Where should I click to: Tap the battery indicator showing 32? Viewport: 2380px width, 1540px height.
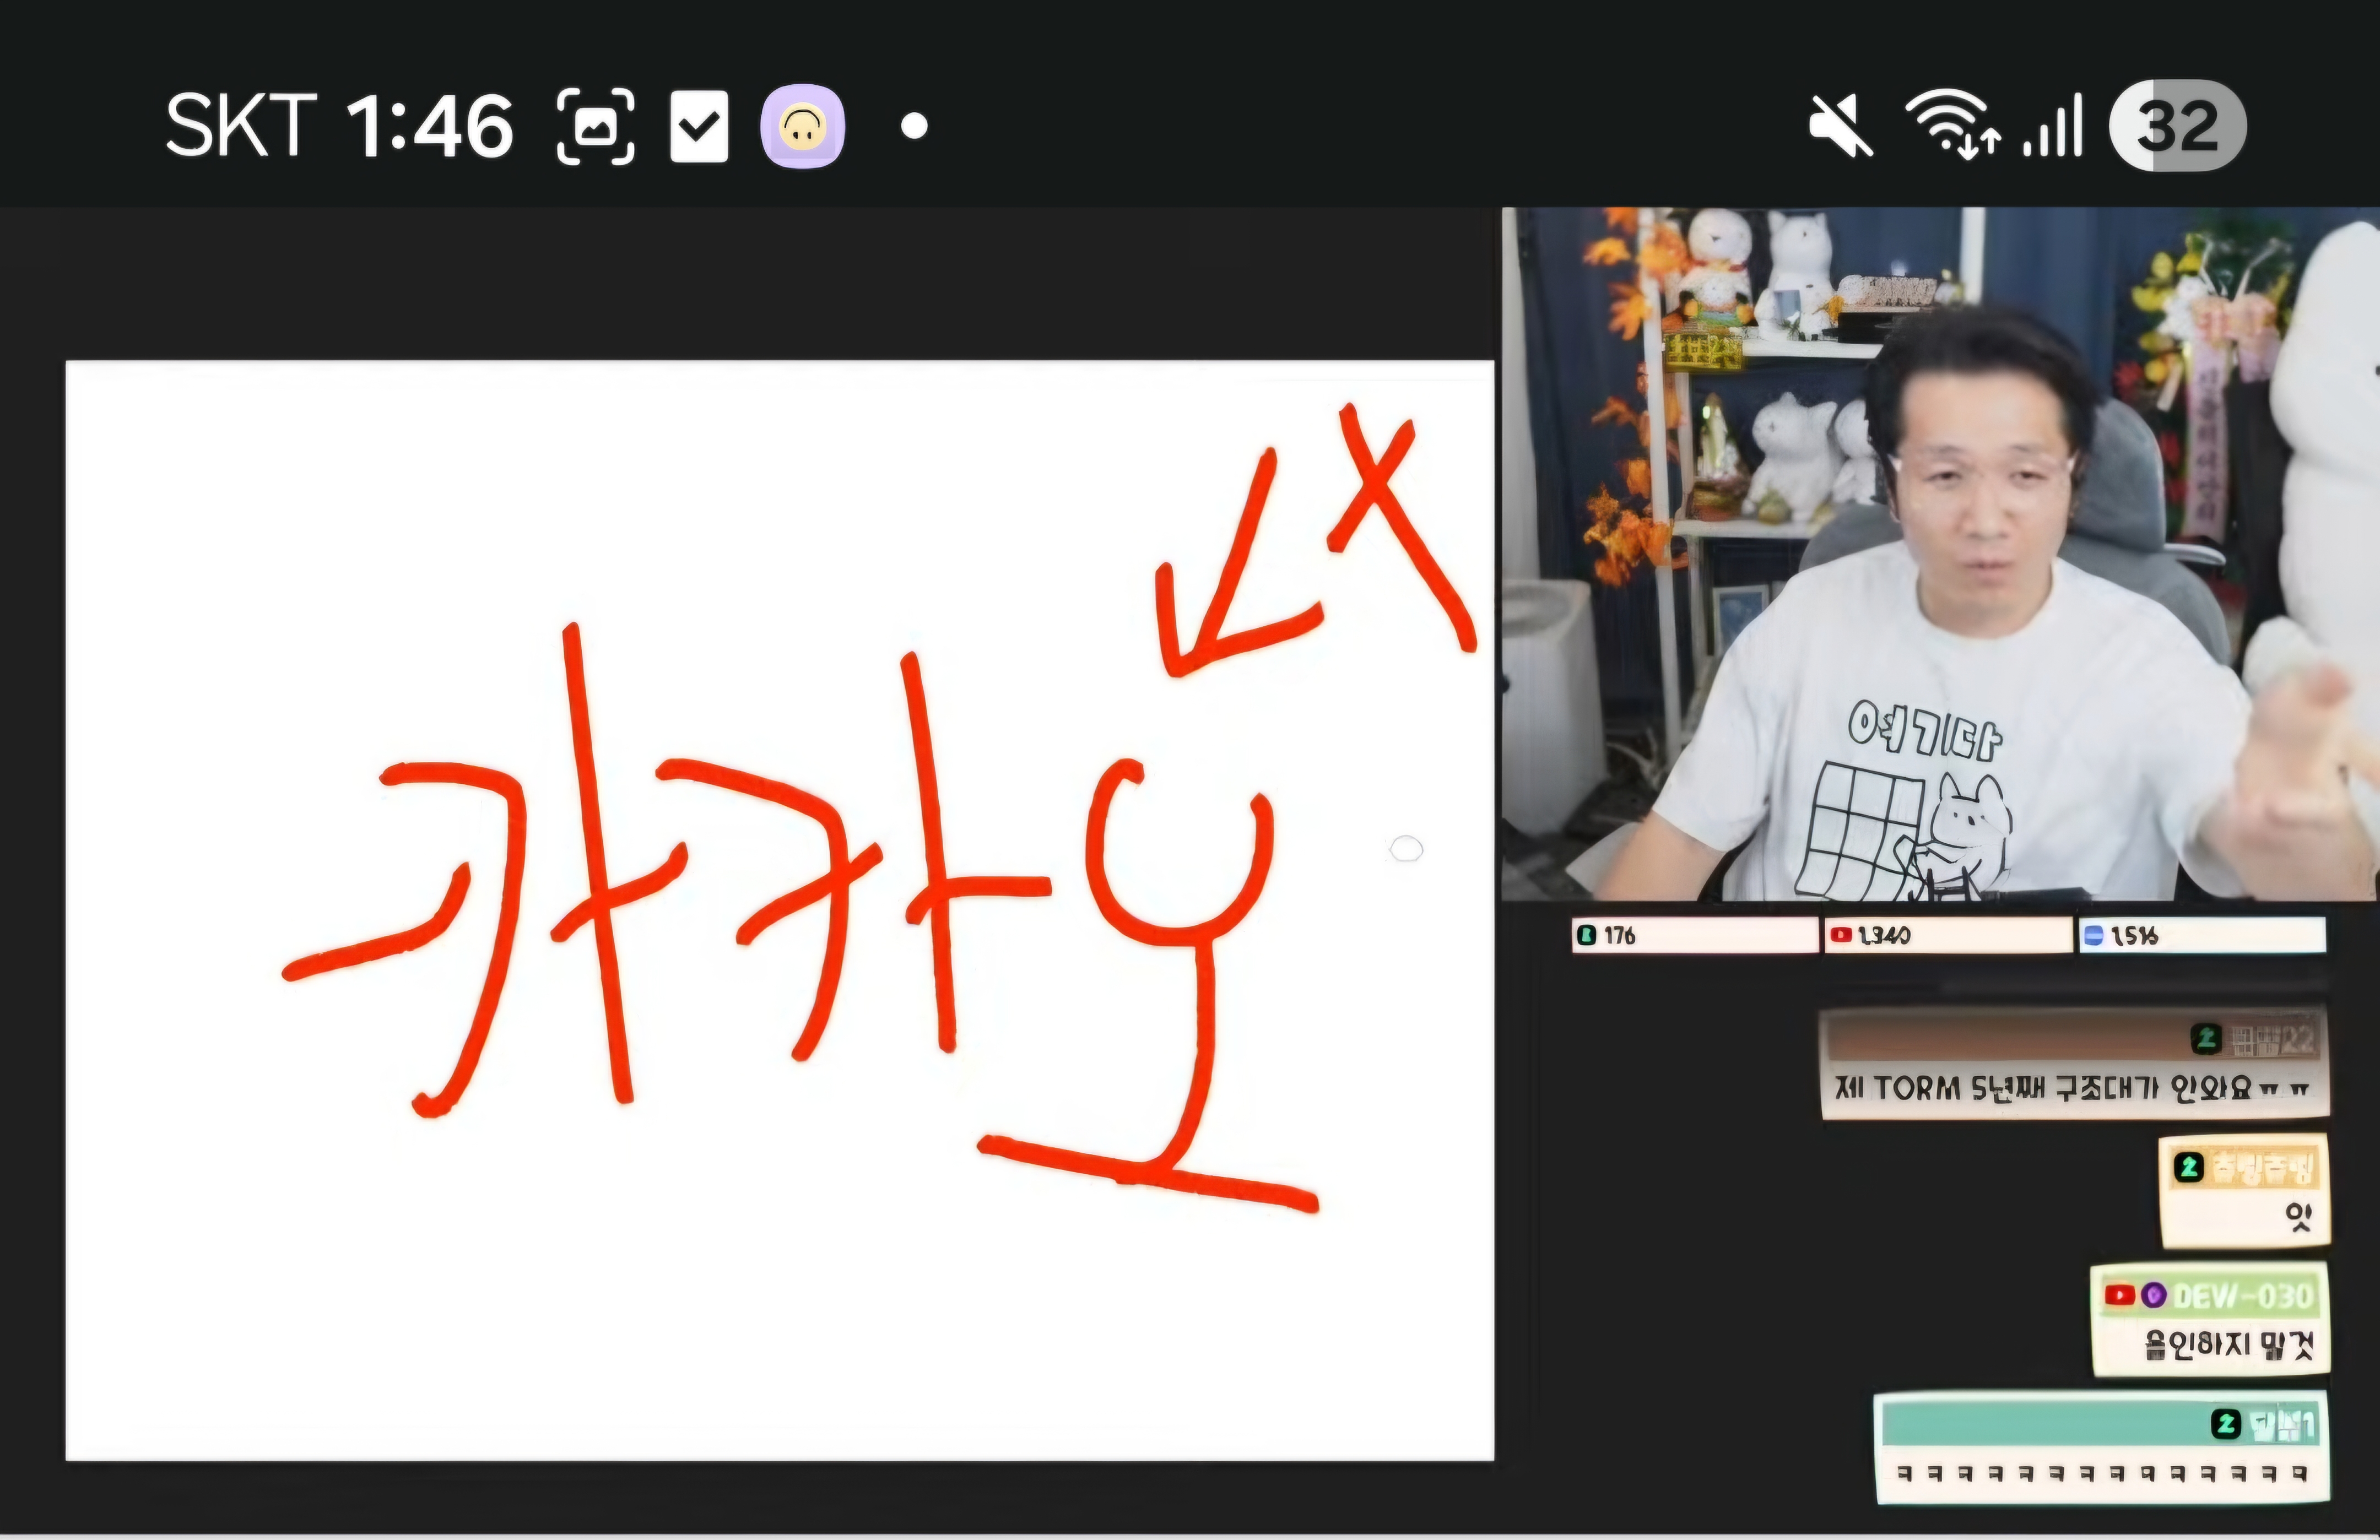[x=2177, y=125]
